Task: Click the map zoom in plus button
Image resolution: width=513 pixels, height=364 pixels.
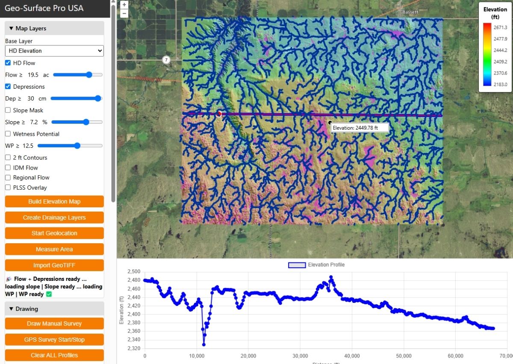Action: click(x=124, y=5)
